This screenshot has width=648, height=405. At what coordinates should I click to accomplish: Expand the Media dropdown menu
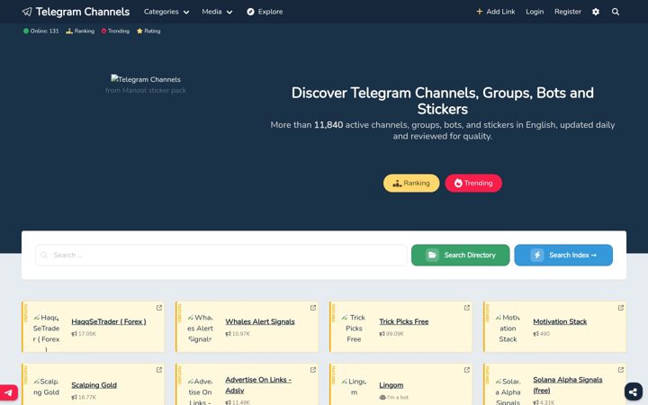(x=217, y=12)
